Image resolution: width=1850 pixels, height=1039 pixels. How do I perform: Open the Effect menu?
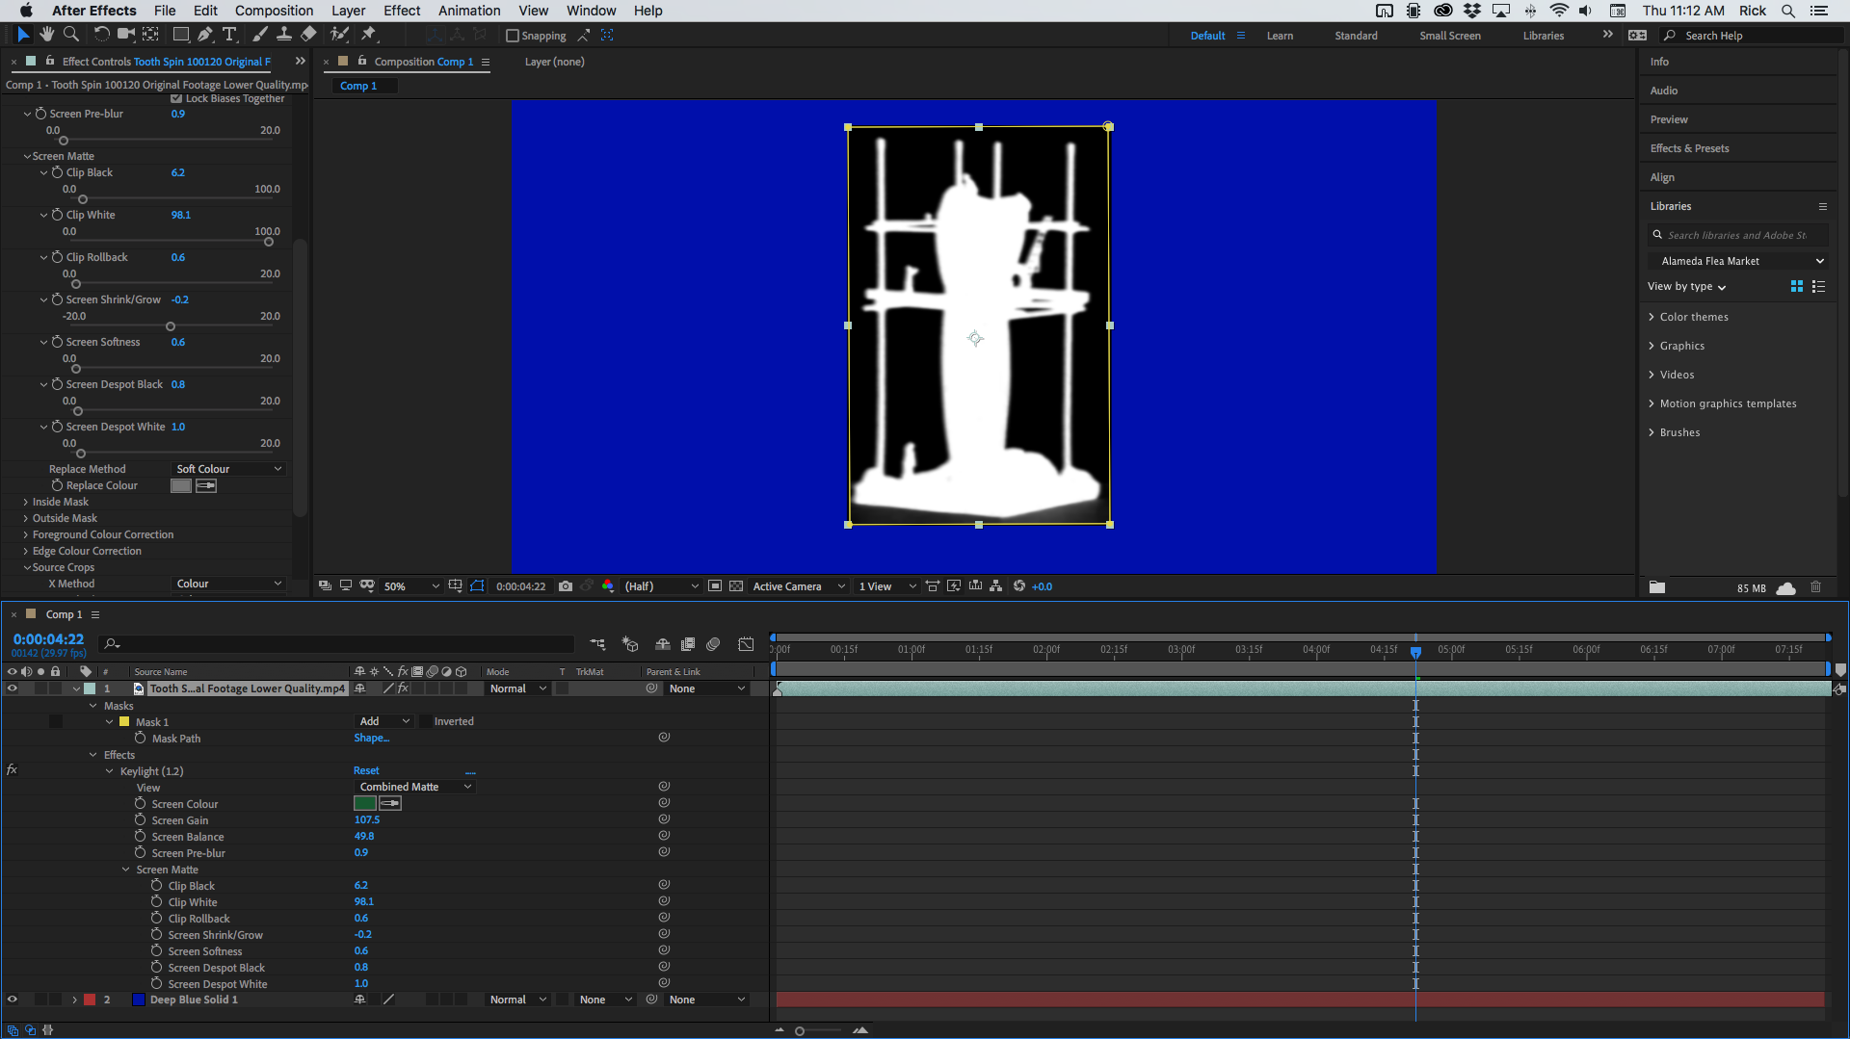click(x=401, y=11)
